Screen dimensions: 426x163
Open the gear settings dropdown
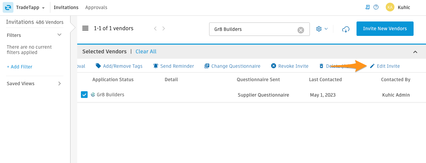(x=322, y=29)
